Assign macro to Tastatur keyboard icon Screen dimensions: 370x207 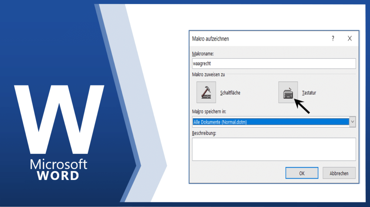[288, 92]
